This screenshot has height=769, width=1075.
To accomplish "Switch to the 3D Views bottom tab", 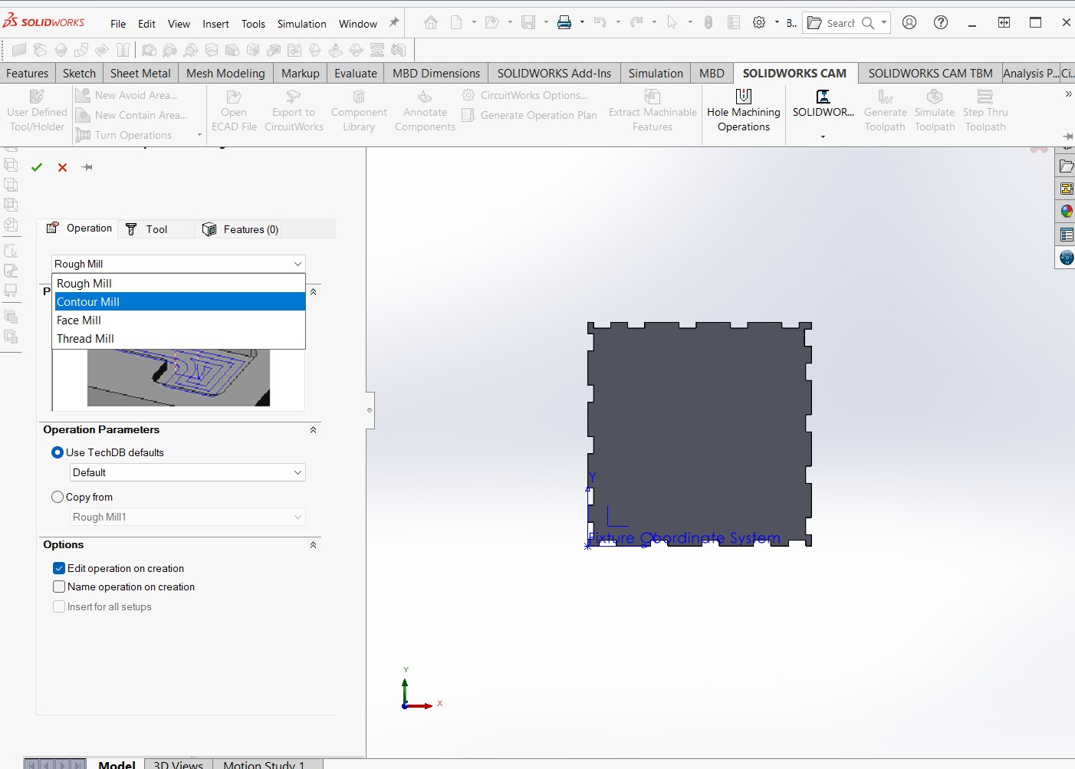I will pos(178,764).
